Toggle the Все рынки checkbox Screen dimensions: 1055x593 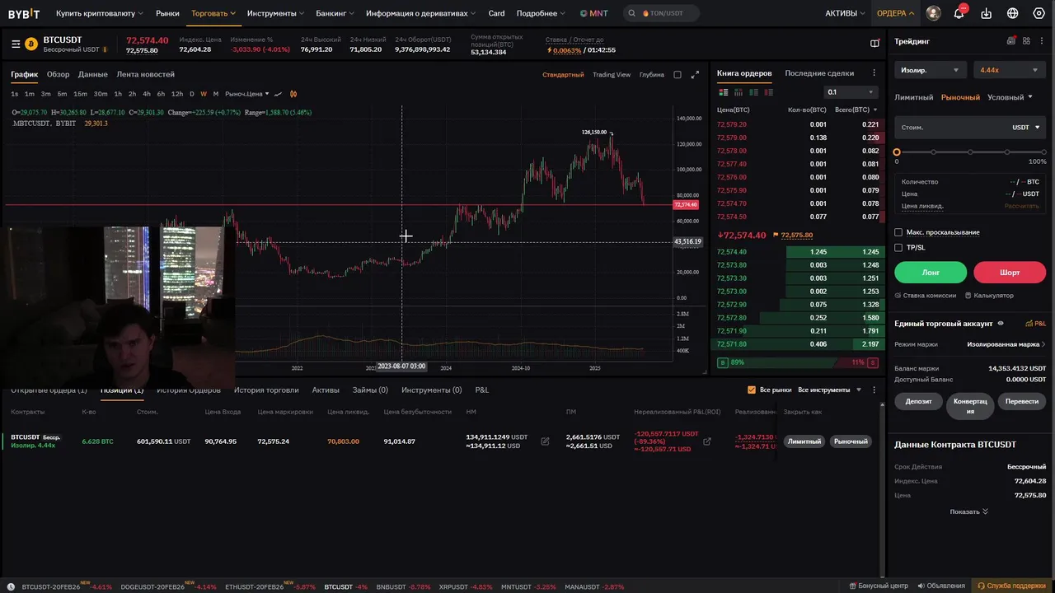[x=752, y=390]
